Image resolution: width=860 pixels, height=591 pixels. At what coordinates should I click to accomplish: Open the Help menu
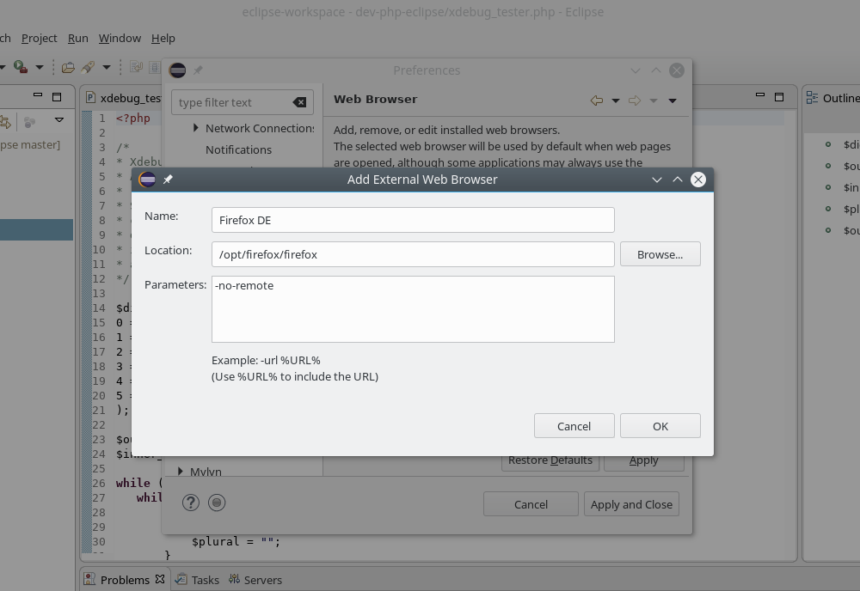click(163, 39)
